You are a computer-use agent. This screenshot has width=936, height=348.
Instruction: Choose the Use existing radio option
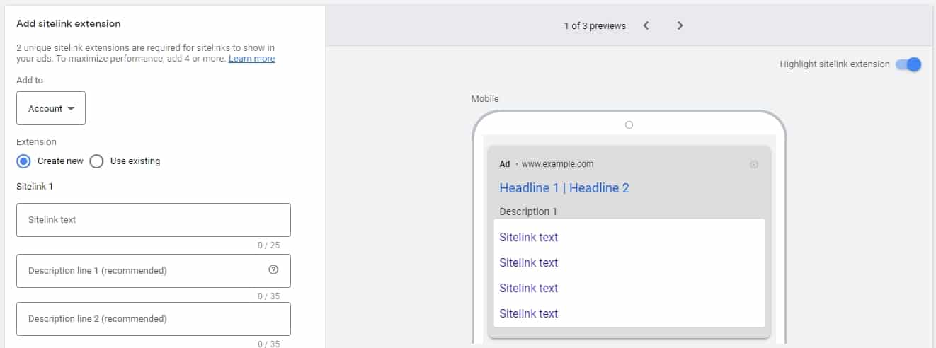click(97, 161)
